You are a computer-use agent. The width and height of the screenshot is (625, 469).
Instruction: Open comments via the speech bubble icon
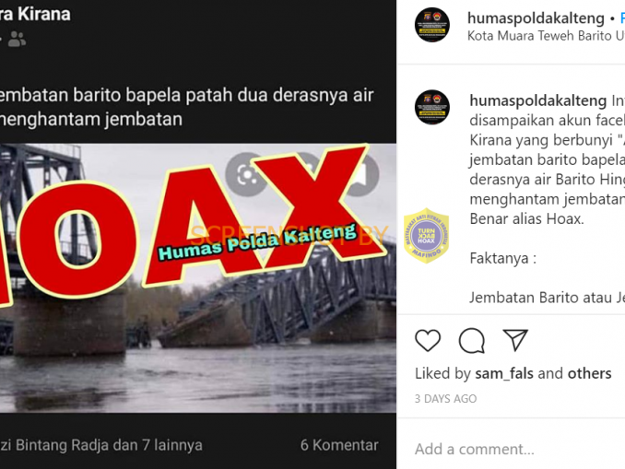pos(472,341)
